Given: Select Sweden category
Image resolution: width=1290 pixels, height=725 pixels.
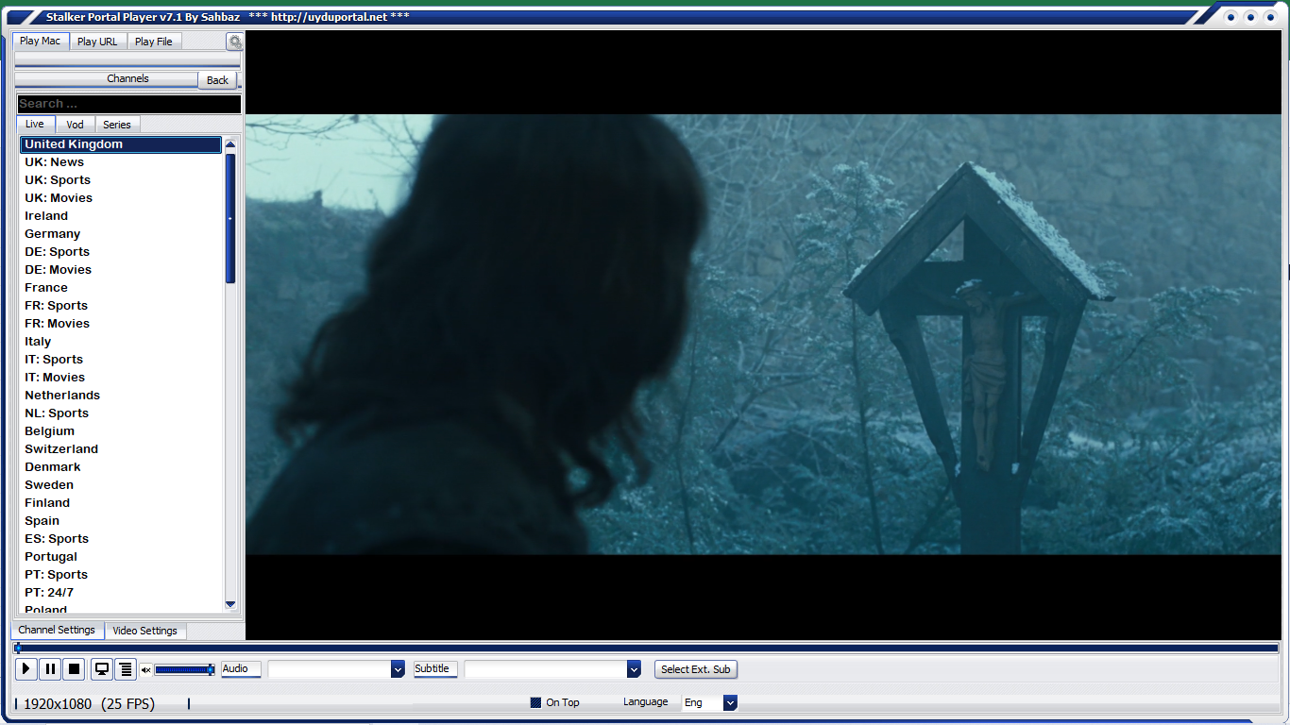Looking at the screenshot, I should coord(121,485).
